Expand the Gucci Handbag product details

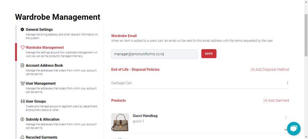click(286, 130)
